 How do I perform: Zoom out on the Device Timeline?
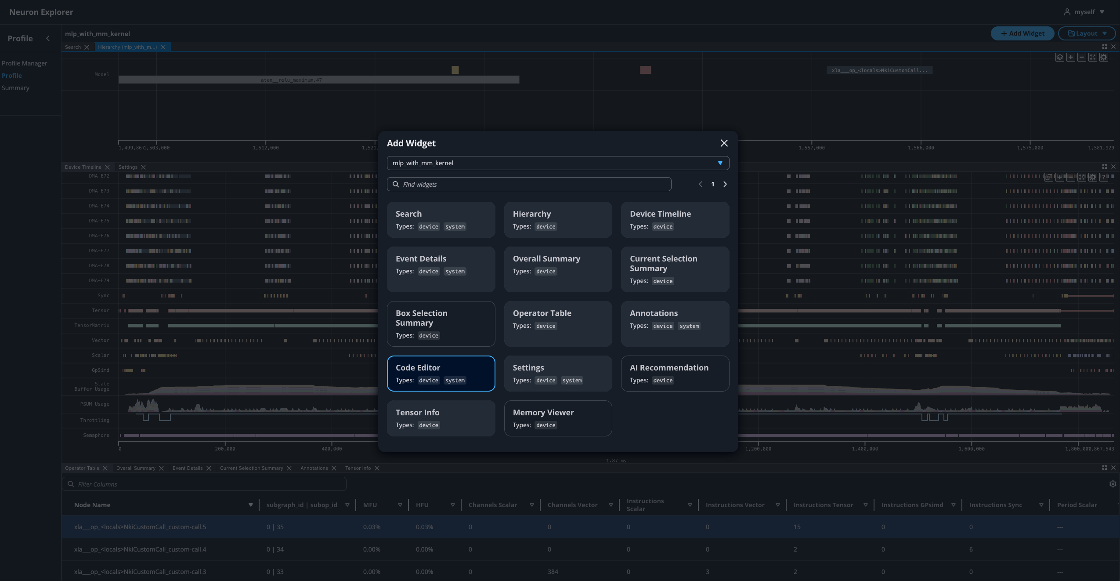1071,177
